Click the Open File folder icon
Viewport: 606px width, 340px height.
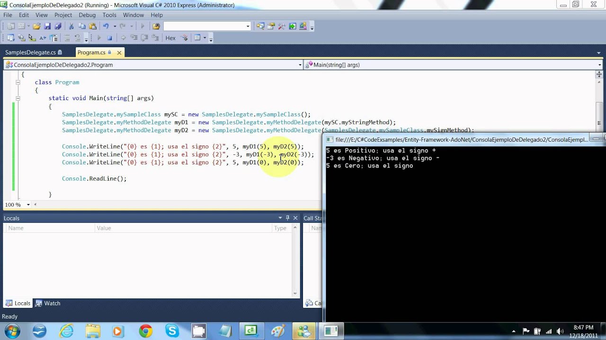[36, 26]
